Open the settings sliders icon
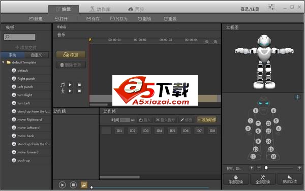Screen dimensions: 305x191 [x=271, y=7]
